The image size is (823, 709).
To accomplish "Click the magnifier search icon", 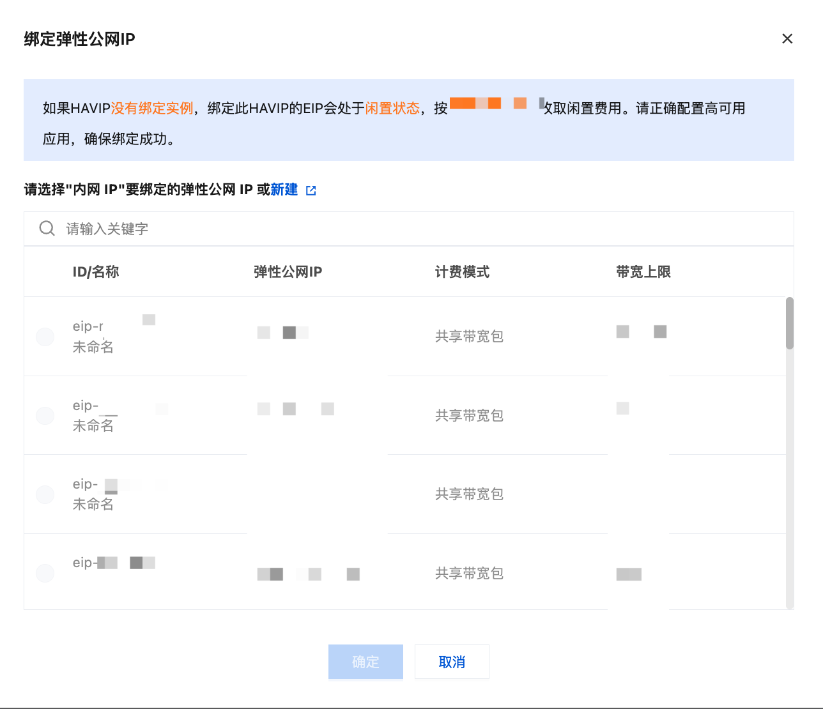I will click(x=47, y=229).
